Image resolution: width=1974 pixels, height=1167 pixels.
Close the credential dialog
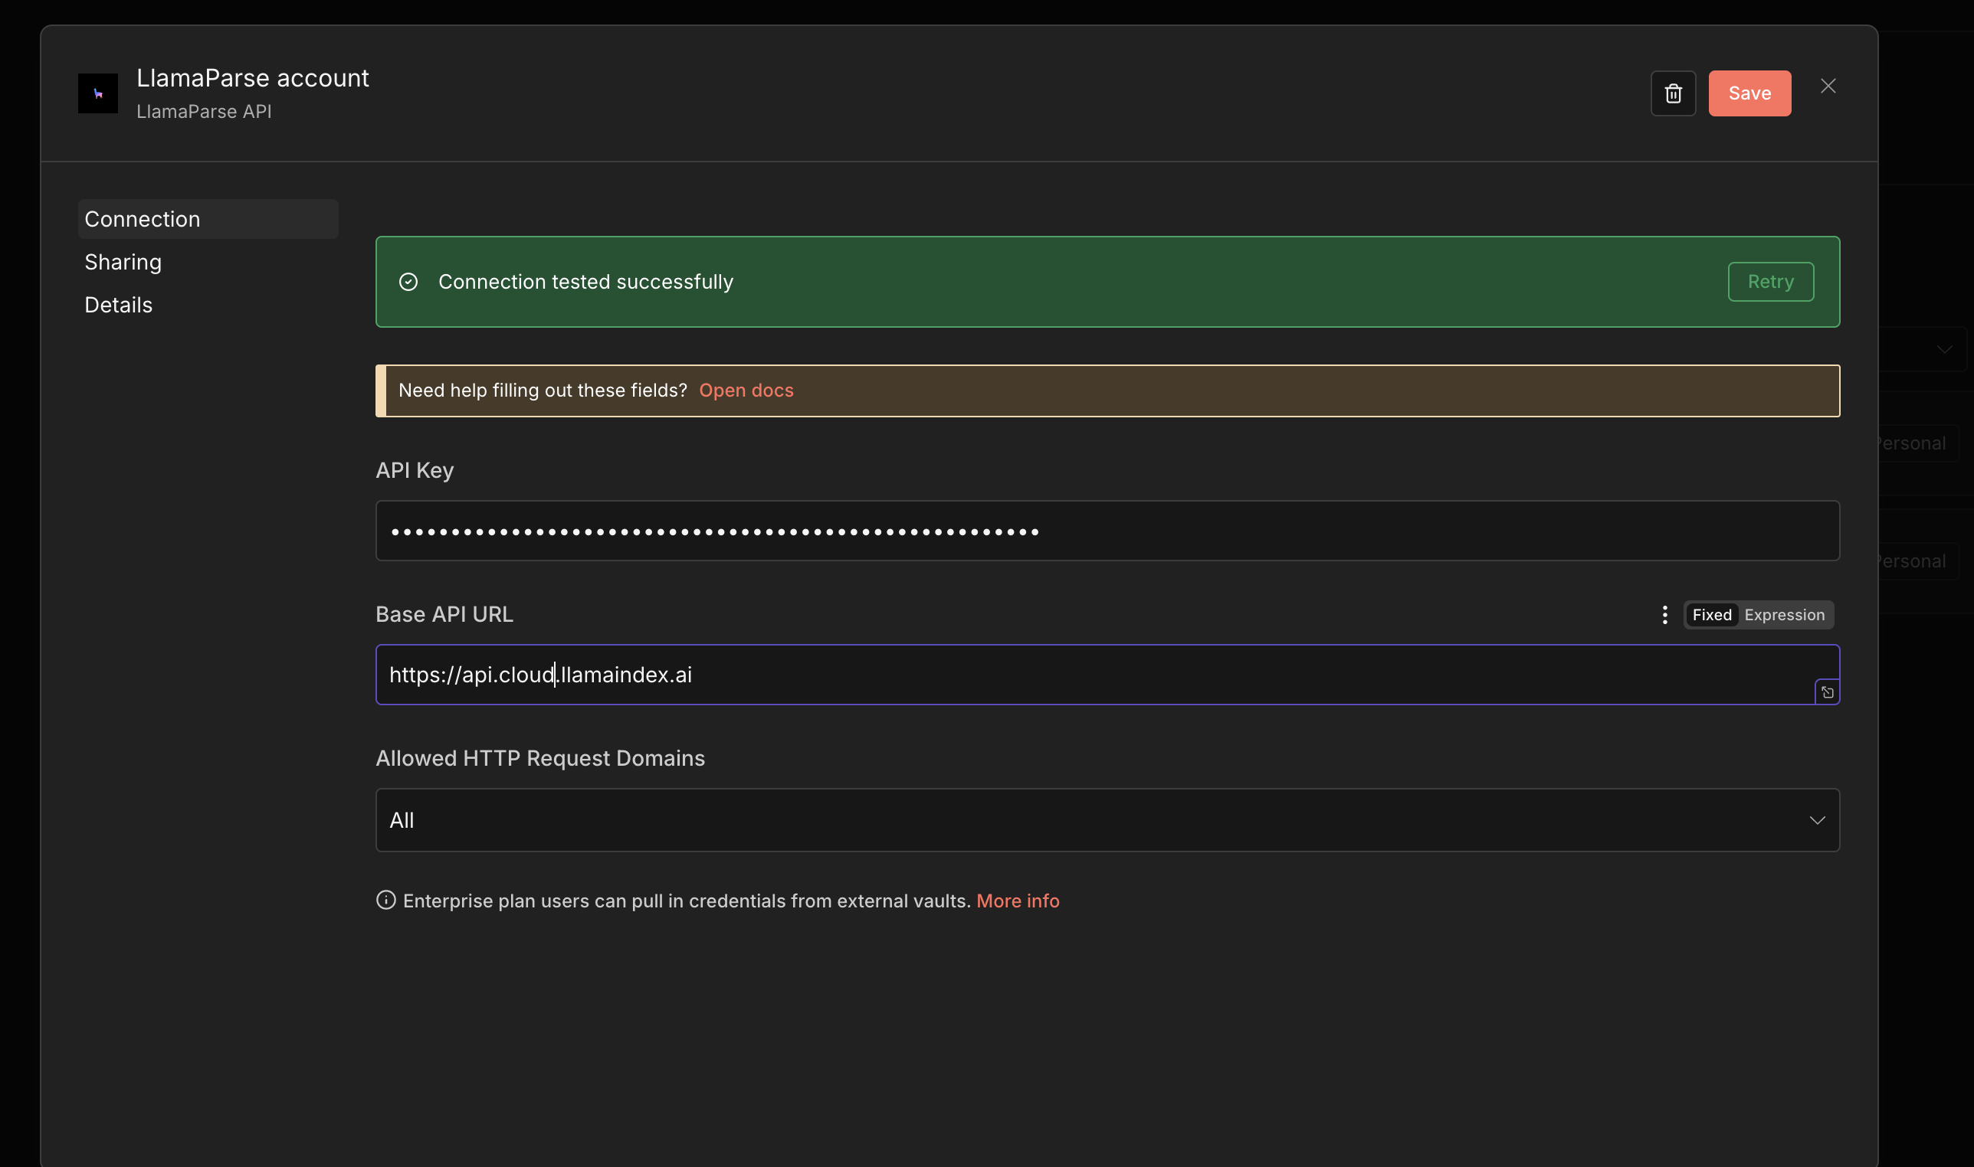pos(1828,87)
